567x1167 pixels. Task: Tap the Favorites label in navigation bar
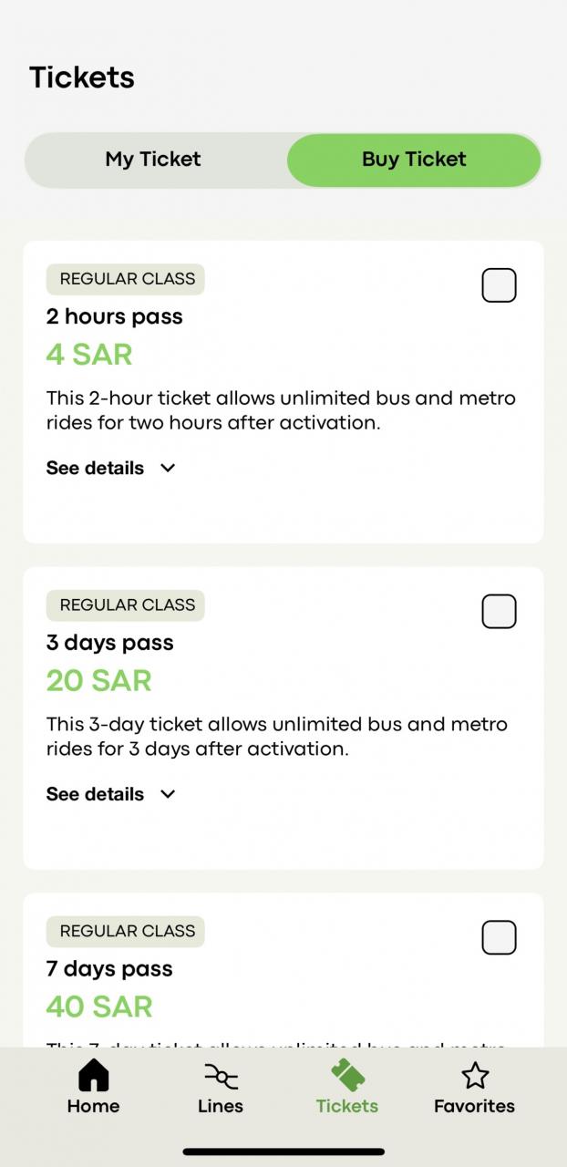(x=474, y=1106)
